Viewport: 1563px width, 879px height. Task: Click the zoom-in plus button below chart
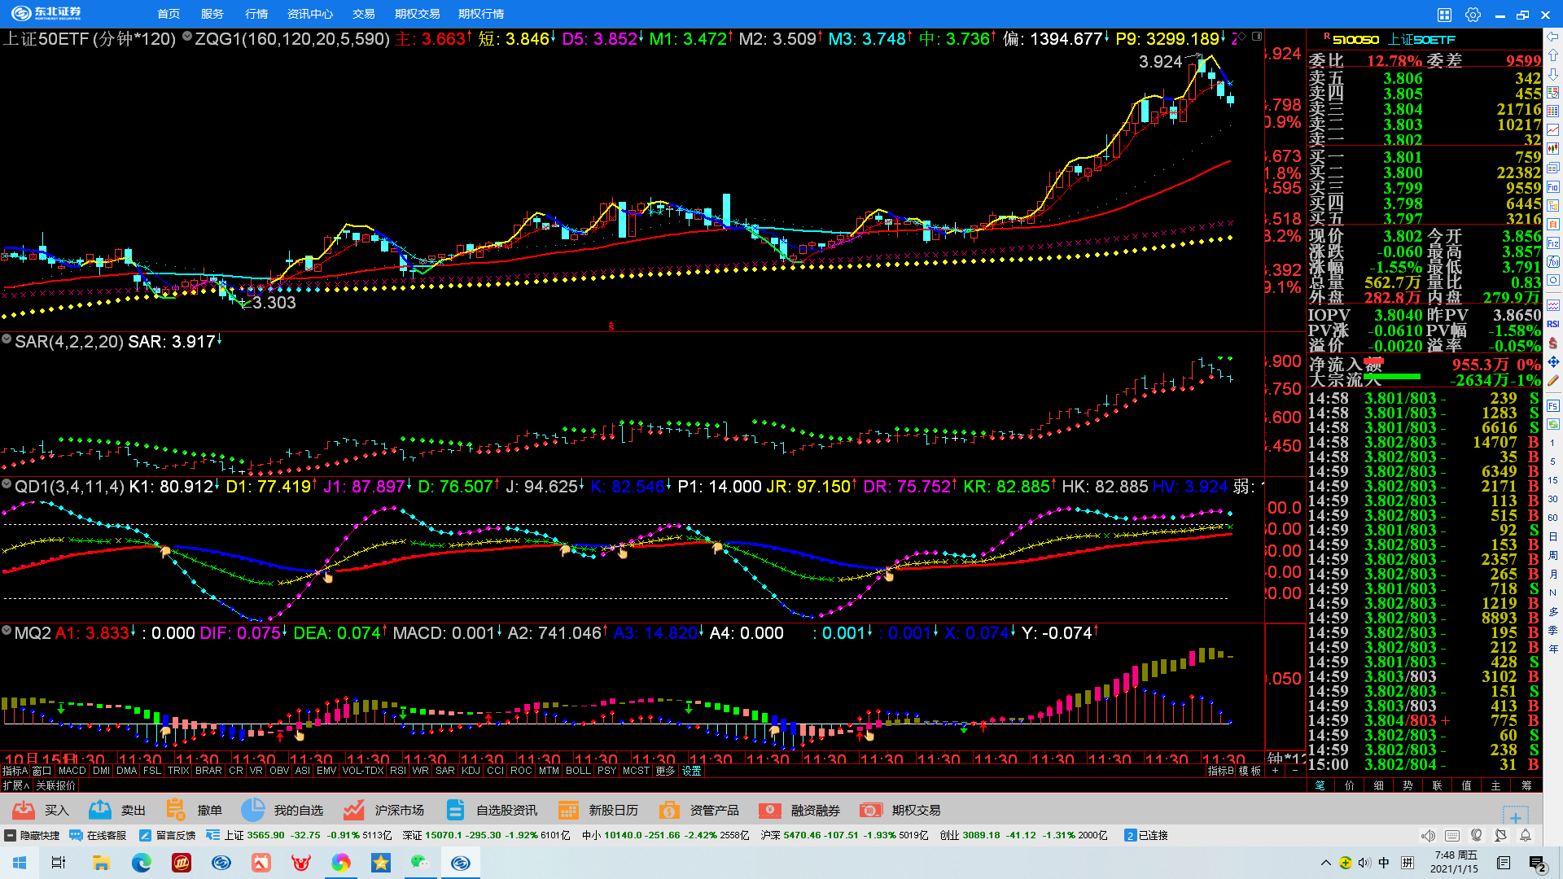(x=1276, y=771)
